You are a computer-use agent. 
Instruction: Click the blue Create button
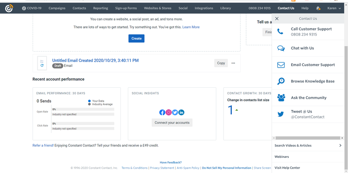coord(137,38)
